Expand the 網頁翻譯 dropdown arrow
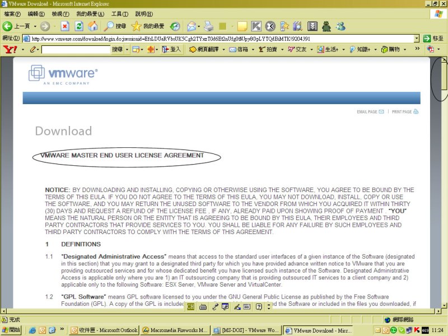The image size is (448, 336). pos(223,50)
